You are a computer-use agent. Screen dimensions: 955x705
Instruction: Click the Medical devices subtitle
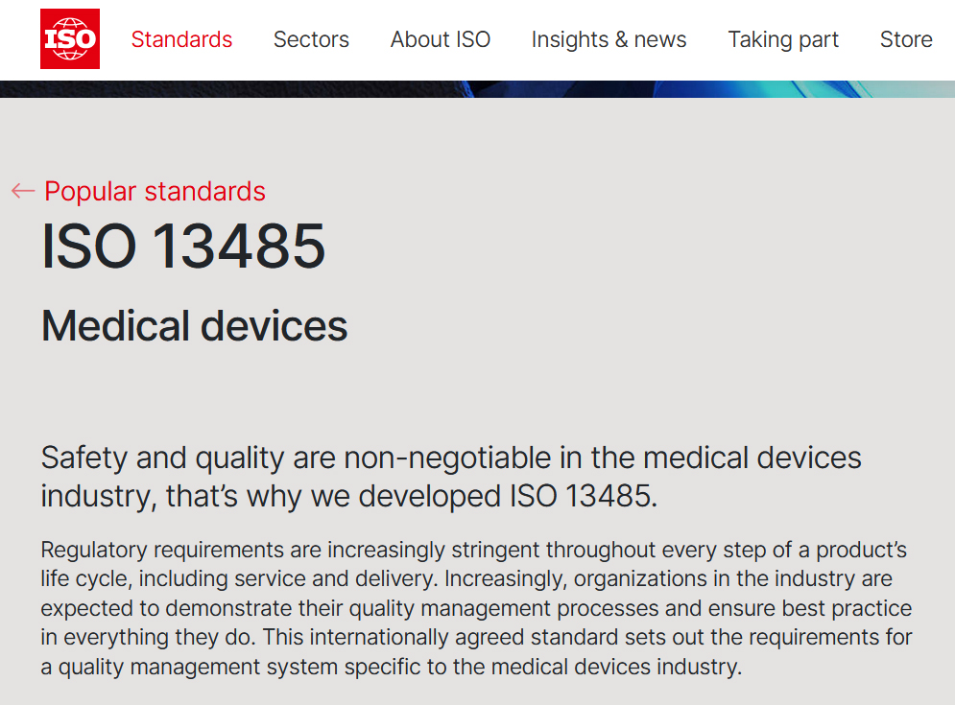point(194,326)
